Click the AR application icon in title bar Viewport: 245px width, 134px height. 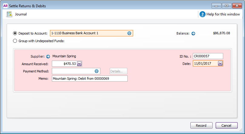click(x=5, y=6)
